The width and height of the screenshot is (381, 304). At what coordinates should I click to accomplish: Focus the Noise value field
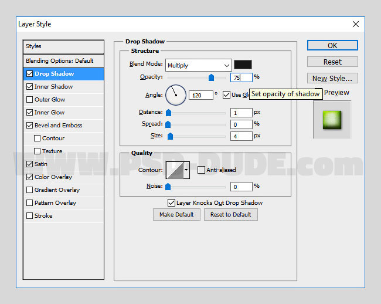point(241,187)
